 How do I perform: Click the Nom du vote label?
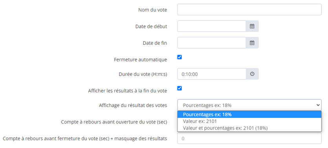click(153, 10)
